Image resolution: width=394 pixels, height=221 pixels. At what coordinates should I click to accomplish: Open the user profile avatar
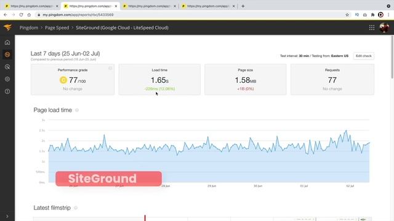click(384, 28)
